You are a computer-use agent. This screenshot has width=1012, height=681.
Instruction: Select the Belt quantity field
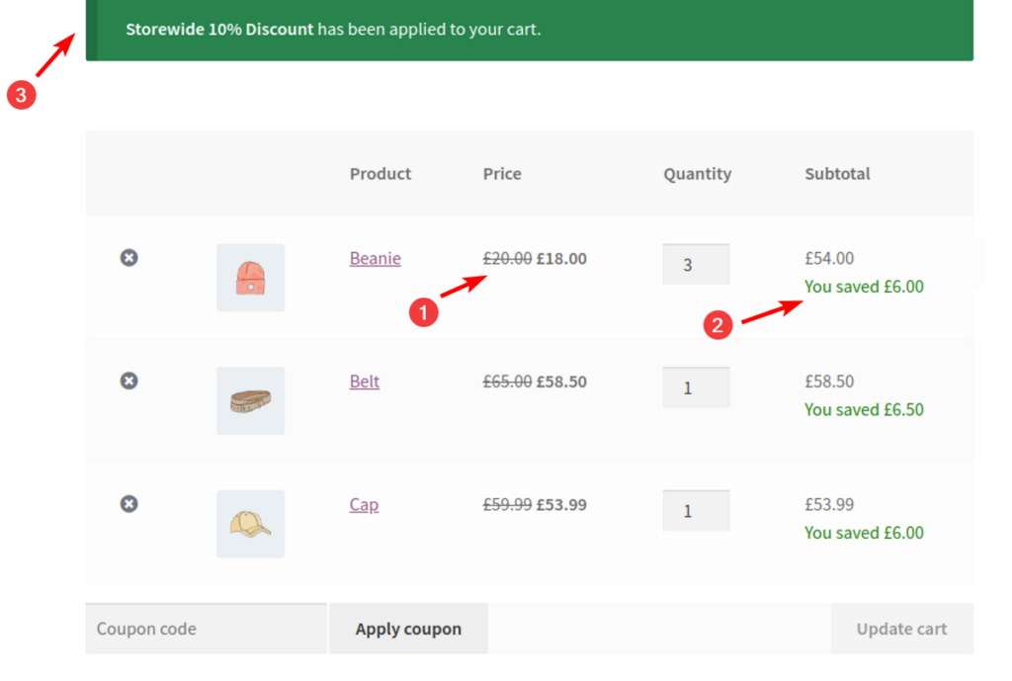point(696,386)
